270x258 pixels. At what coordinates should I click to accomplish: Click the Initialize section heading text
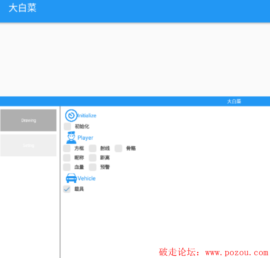[87, 116]
